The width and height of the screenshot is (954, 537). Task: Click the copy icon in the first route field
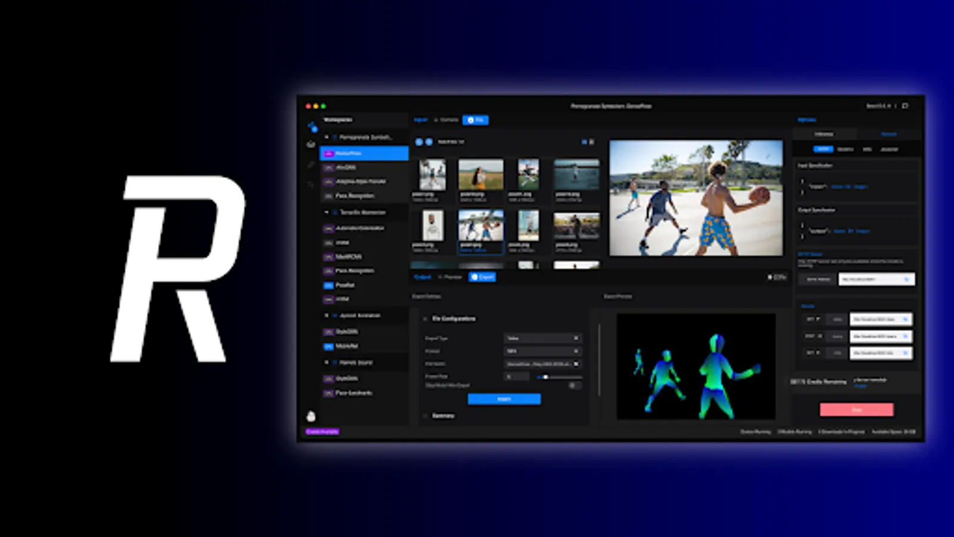pyautogui.click(x=905, y=320)
